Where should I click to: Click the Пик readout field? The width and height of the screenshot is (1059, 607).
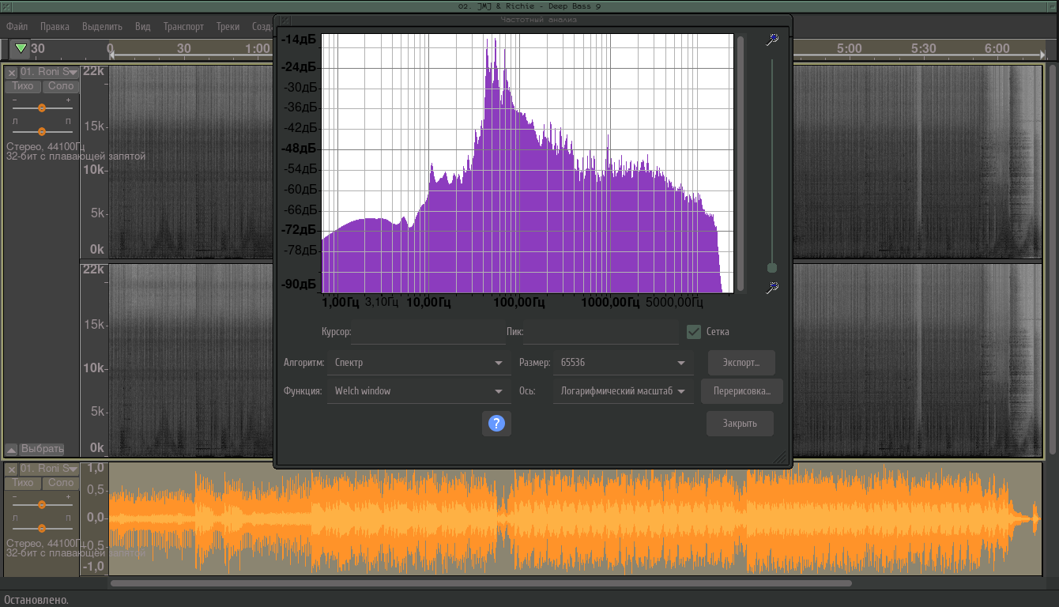pyautogui.click(x=601, y=332)
